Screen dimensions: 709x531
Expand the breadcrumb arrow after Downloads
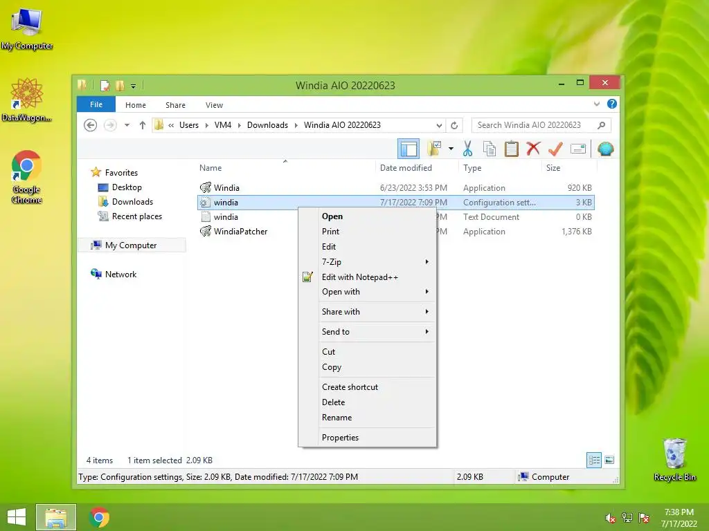coord(296,125)
